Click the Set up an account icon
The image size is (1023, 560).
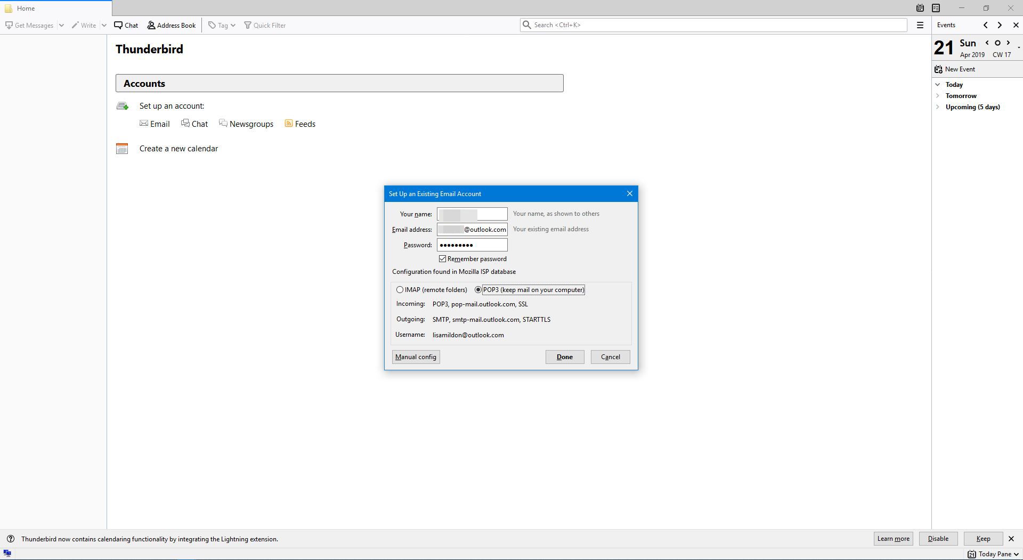[123, 106]
